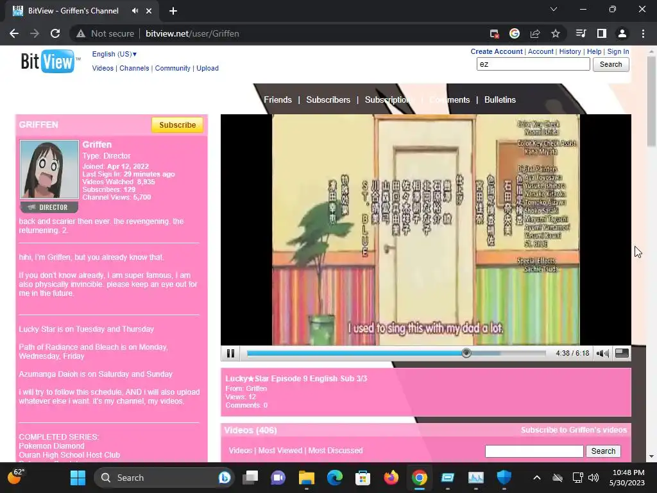
Task: Open File Explorer from taskbar
Action: tap(306, 478)
